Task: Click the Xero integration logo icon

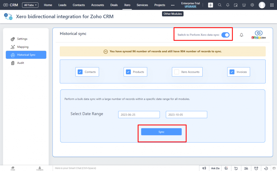Action: pos(8,16)
